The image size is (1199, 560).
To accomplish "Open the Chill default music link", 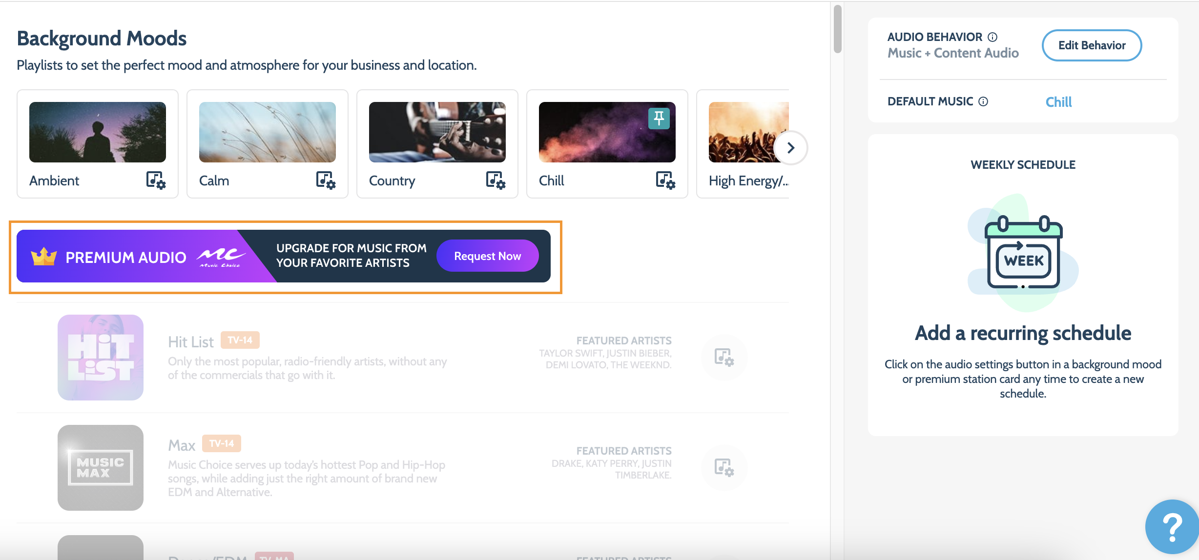I will point(1058,102).
